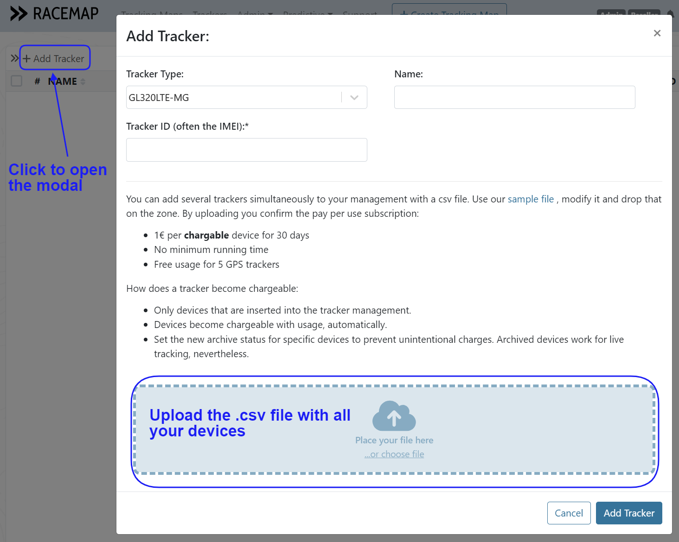679x542 pixels.
Task: Close the Add Tracker modal
Action: tap(657, 33)
